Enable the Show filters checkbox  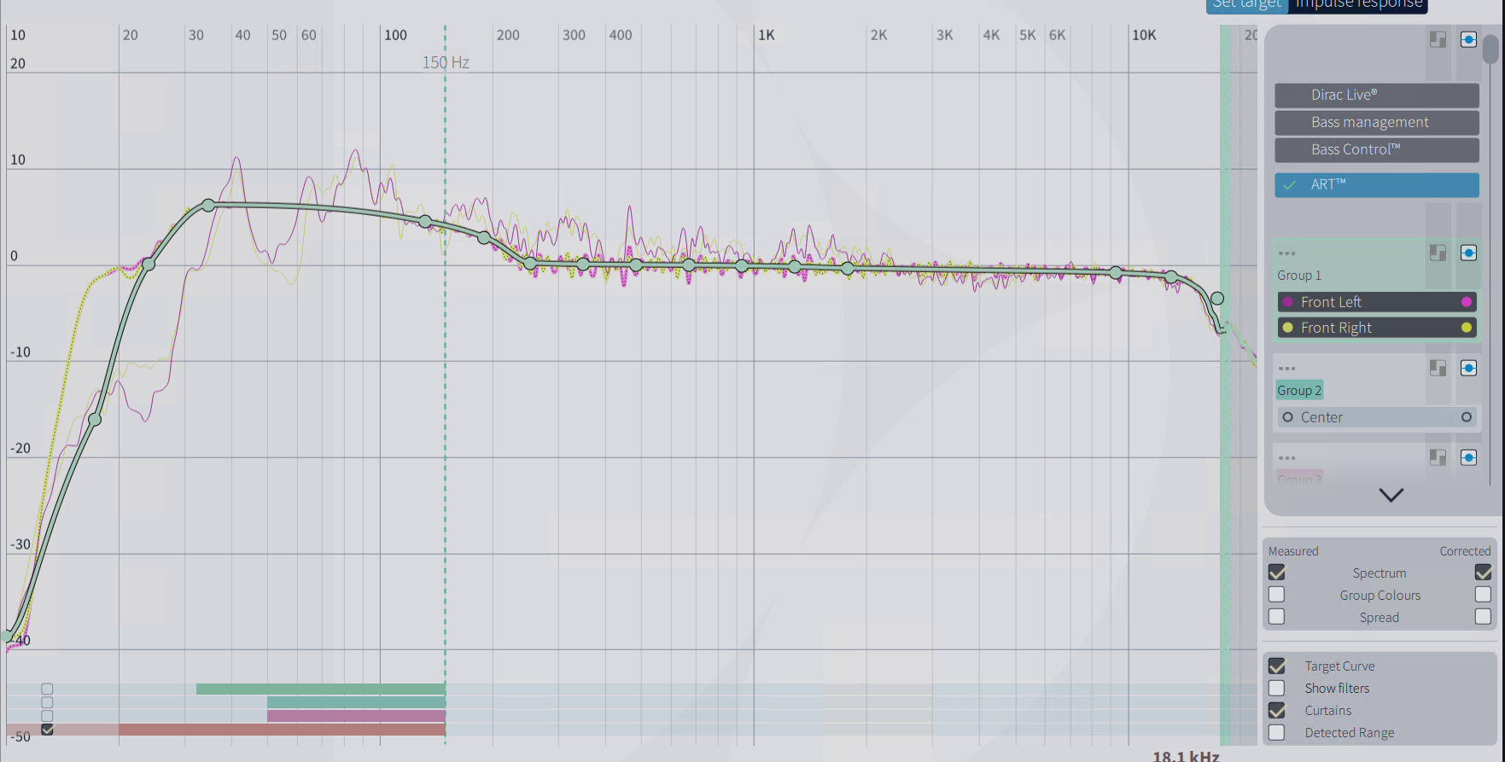coord(1277,688)
